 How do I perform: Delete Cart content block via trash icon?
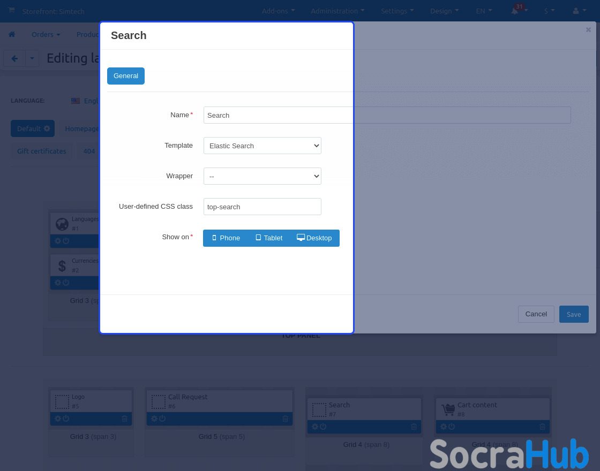click(x=542, y=427)
